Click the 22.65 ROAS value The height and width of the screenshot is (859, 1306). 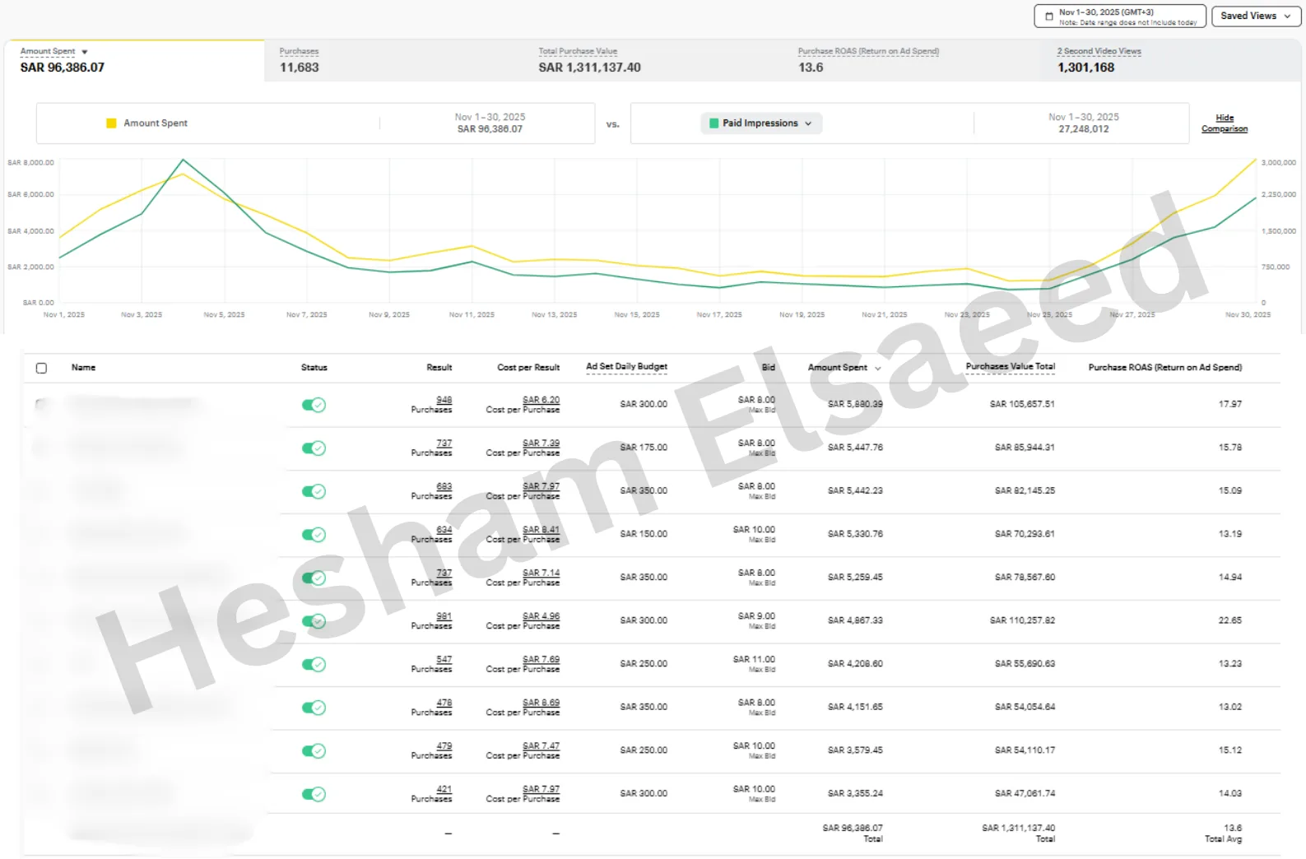coord(1229,620)
